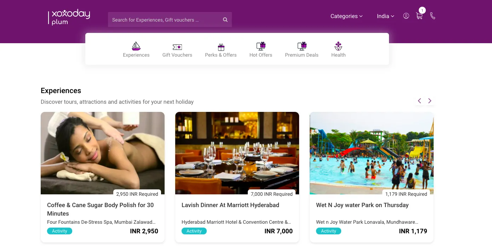This screenshot has height=251, width=492.
Task: Advance carousel with right chevron arrow
Action: (430, 101)
